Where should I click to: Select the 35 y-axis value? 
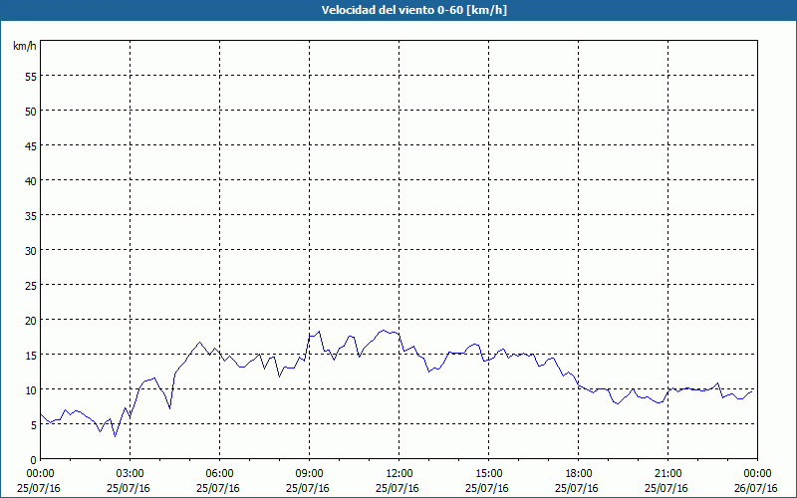click(x=31, y=216)
